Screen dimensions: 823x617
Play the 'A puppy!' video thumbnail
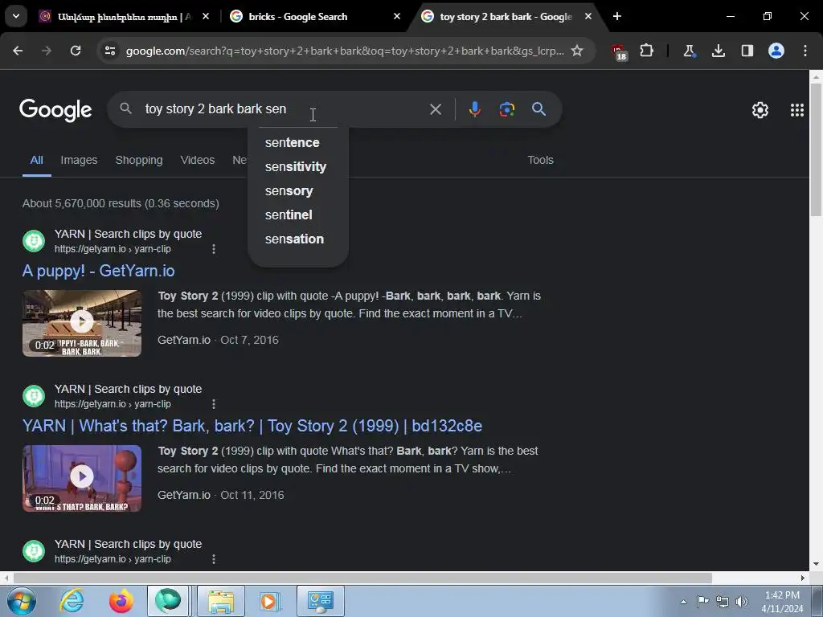coord(82,323)
